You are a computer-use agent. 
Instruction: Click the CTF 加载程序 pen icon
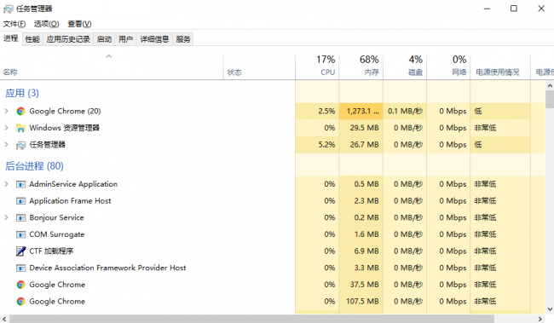[20, 251]
